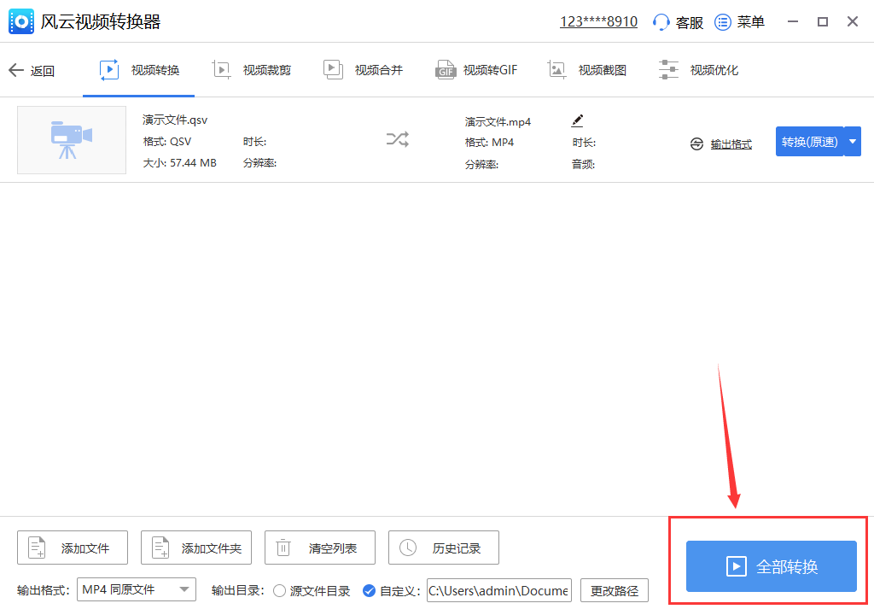The image size is (874, 615).
Task: Open the MP4 同原文件 output format dropdown
Action: pos(137,589)
